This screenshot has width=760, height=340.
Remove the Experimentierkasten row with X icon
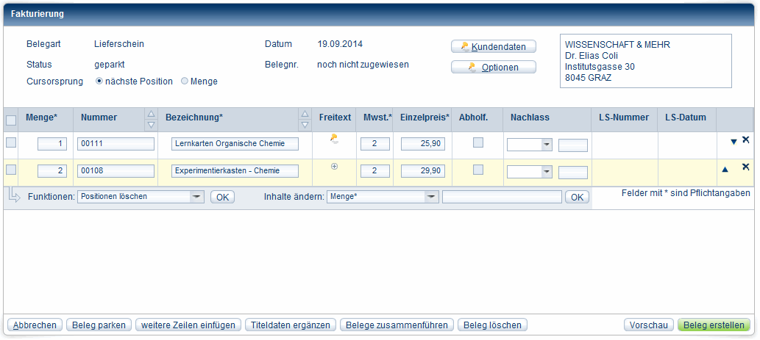coord(745,167)
